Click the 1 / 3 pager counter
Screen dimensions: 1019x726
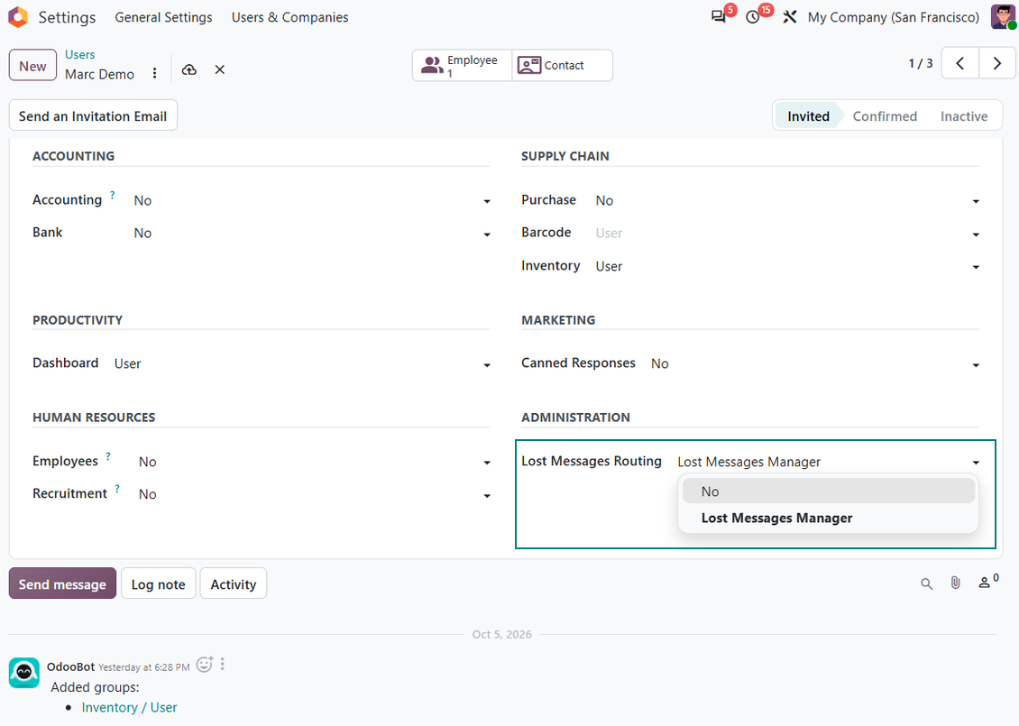[x=920, y=64]
